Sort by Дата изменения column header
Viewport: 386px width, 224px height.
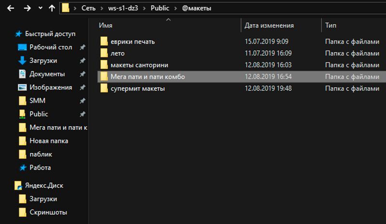pos(269,26)
